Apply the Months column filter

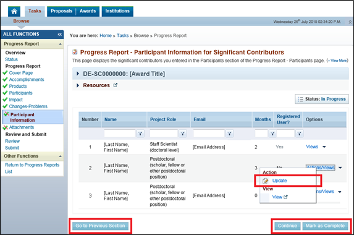click(x=272, y=134)
